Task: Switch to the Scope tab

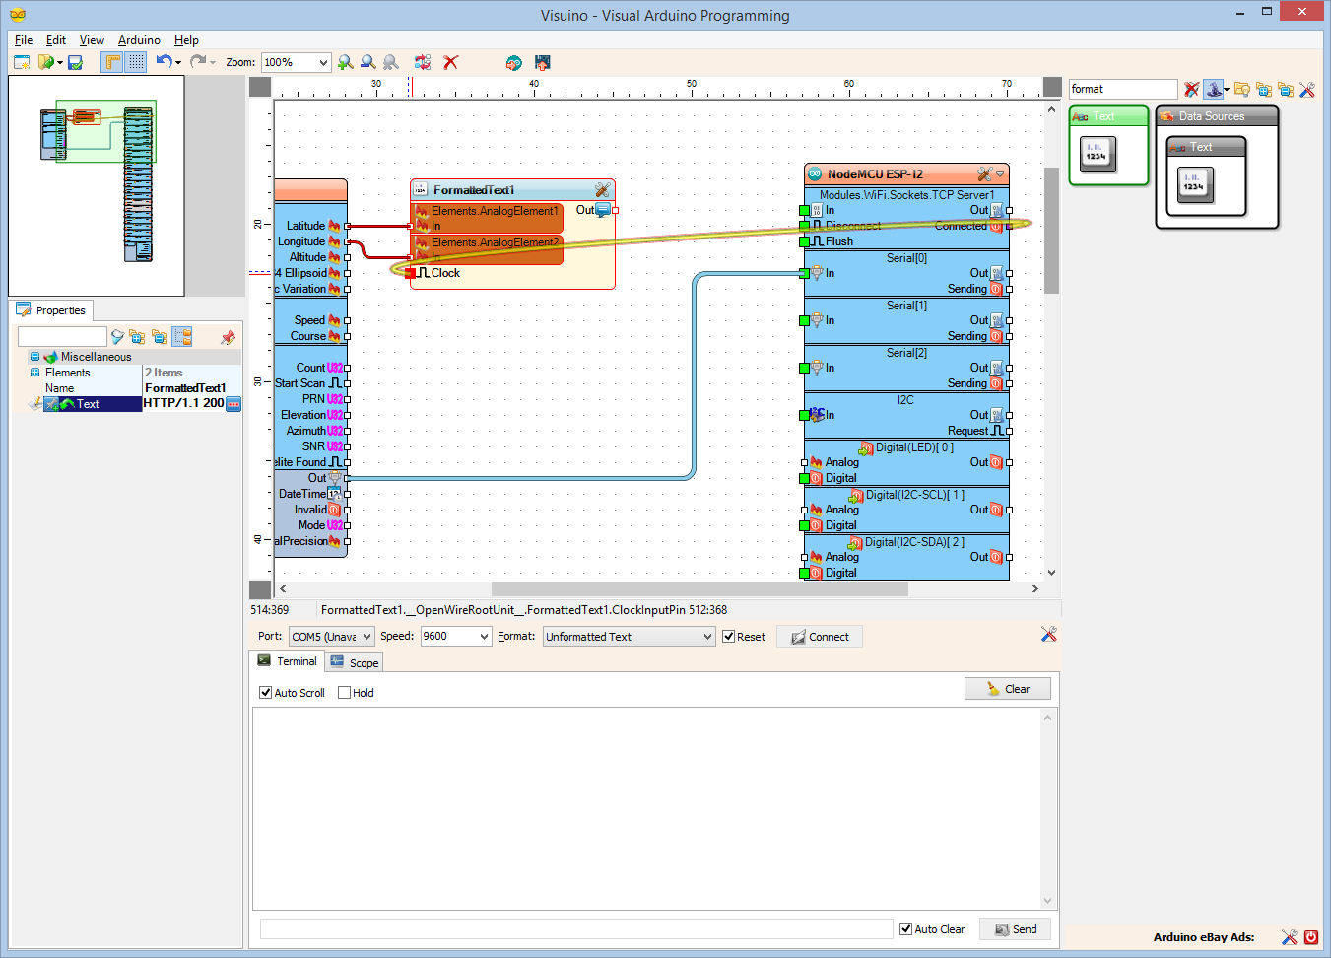Action: coord(353,662)
